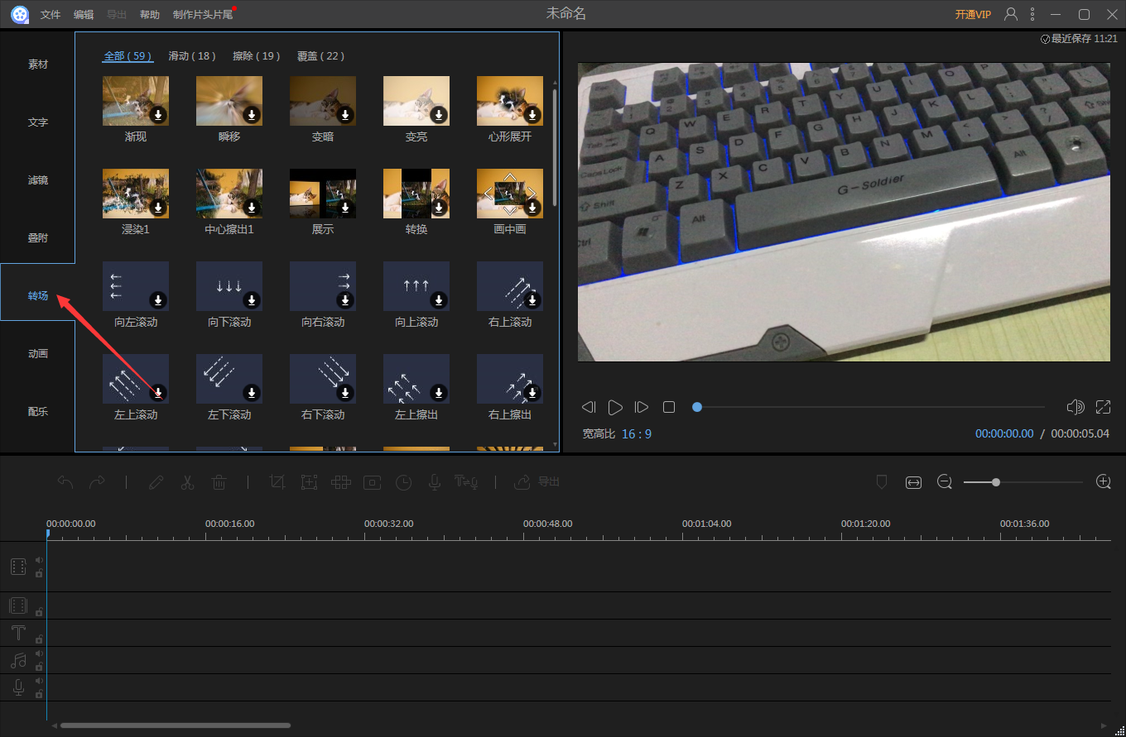Toggle lock on the text track
1126x737 pixels.
point(39,639)
